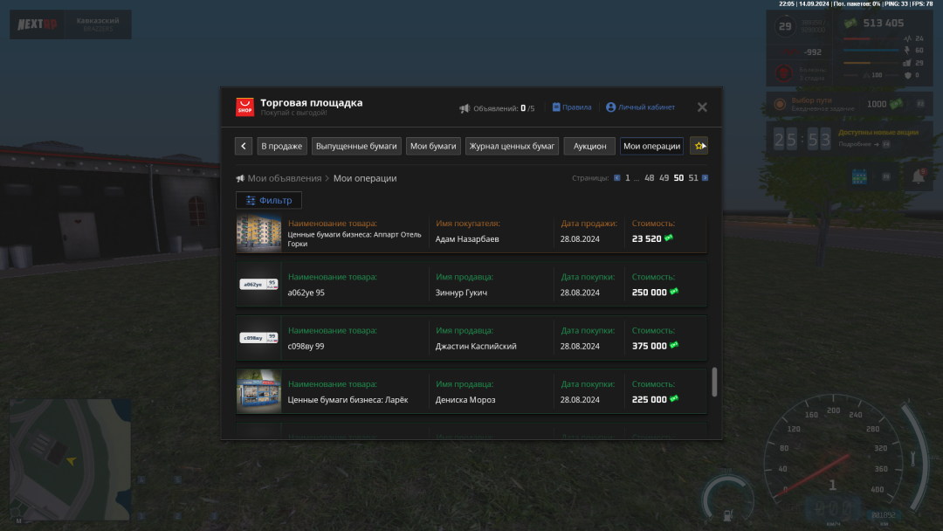Go to page 48
Image resolution: width=943 pixels, height=531 pixels.
649,178
